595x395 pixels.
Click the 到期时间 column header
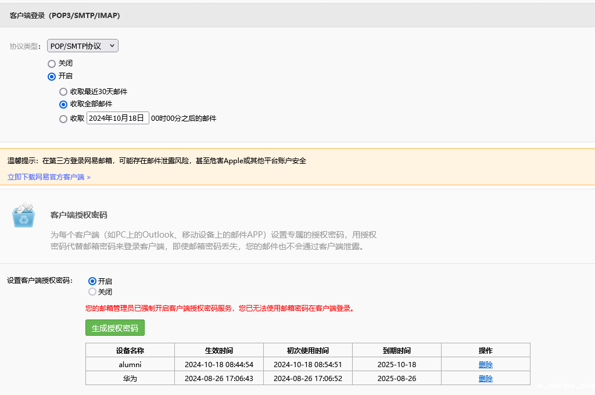pyautogui.click(x=397, y=351)
